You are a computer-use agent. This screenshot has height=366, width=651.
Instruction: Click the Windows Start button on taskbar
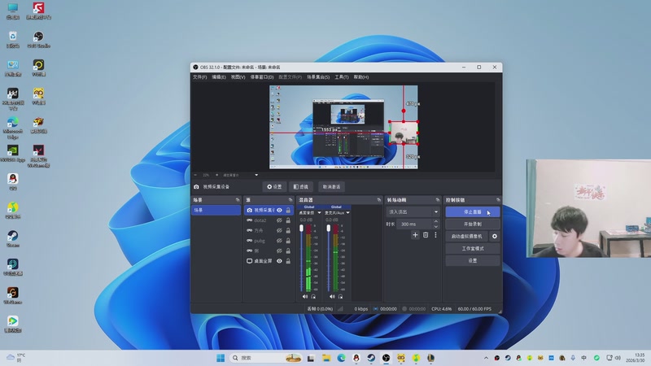221,358
